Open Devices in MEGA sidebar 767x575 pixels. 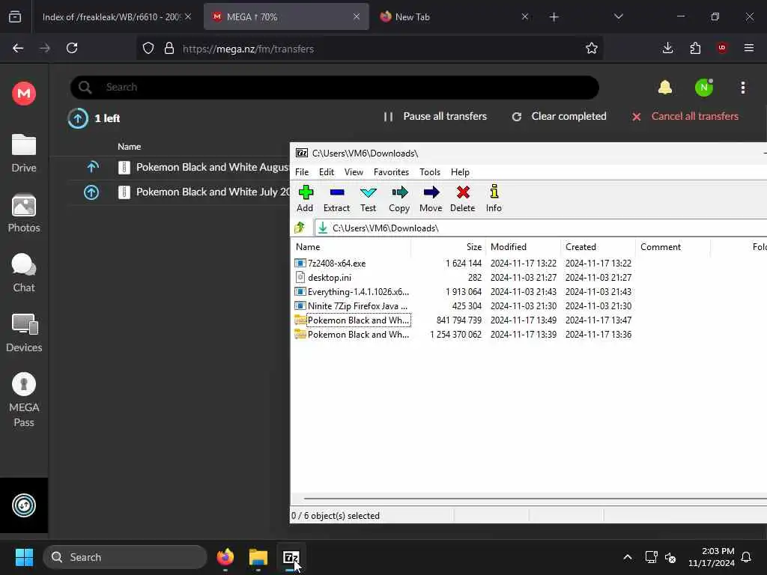[x=24, y=333]
